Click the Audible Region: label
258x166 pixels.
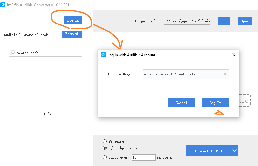click(x=122, y=74)
